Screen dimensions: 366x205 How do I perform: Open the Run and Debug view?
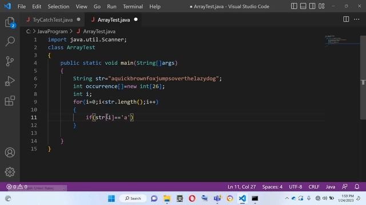click(x=10, y=81)
